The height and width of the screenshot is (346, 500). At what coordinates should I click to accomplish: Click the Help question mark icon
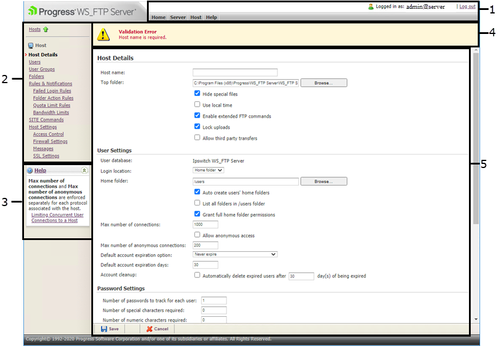[x=30, y=170]
